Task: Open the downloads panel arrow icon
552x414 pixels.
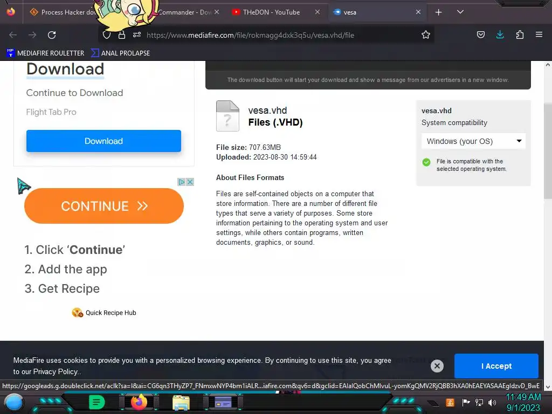Action: pos(500,34)
